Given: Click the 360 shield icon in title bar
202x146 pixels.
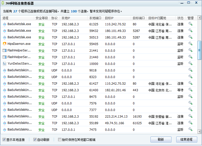Looking at the screenshot, I should tap(3, 3).
